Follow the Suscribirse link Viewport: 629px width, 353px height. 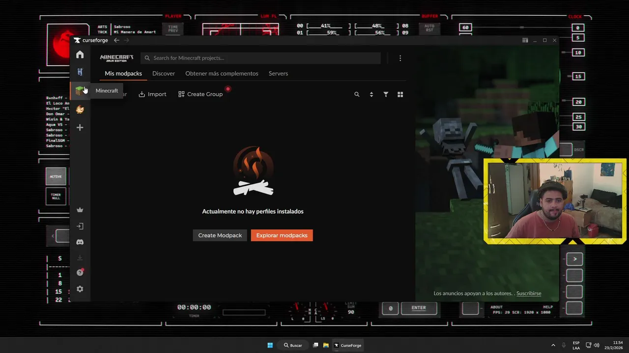pos(529,293)
